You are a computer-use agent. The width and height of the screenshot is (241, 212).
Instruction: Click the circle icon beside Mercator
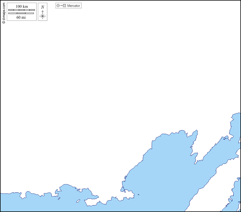pos(58,6)
